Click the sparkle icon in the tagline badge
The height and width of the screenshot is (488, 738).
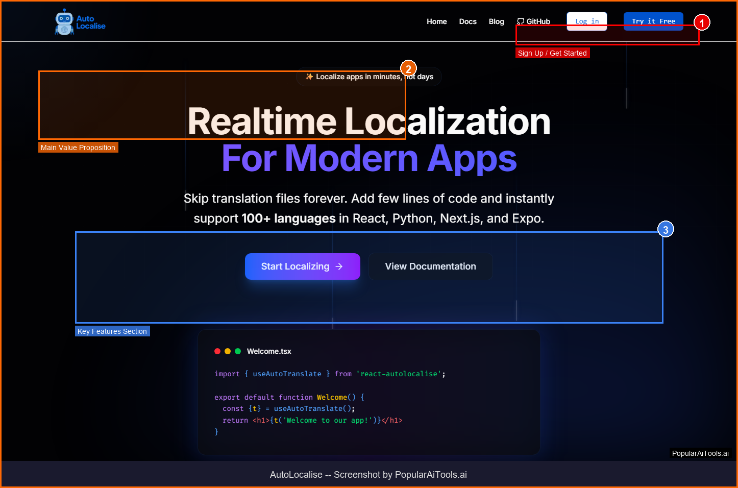tap(309, 77)
